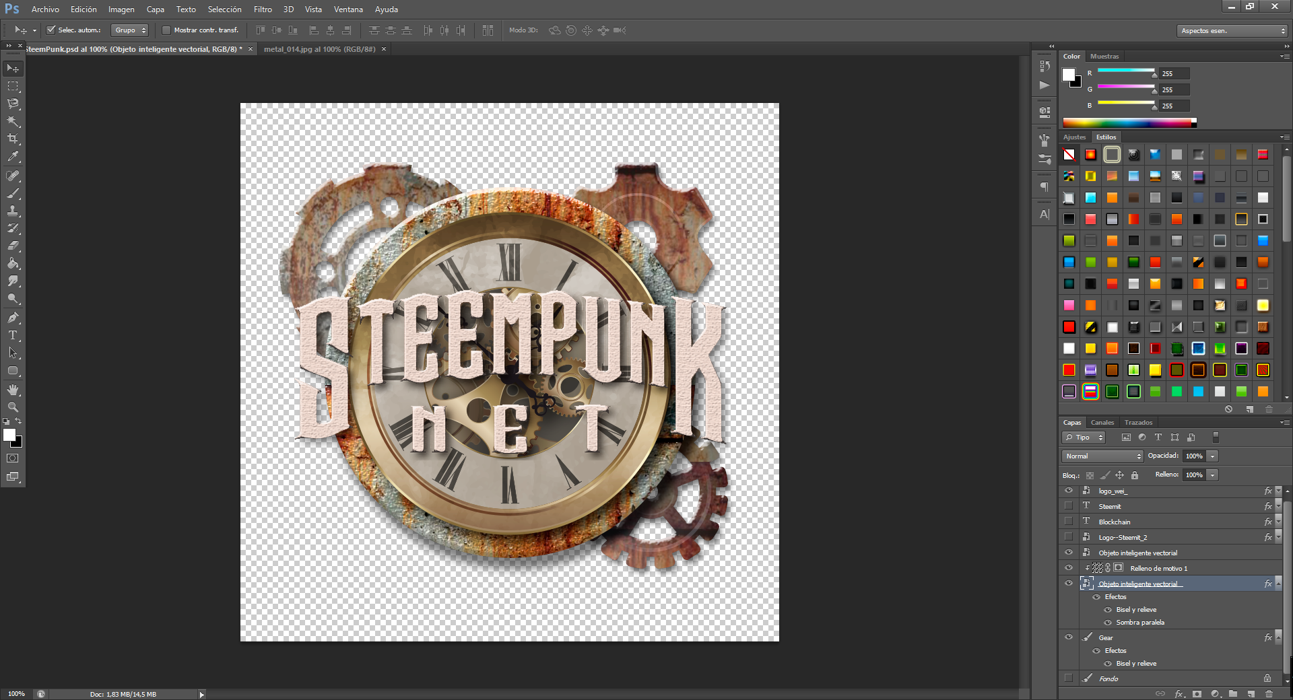Open the Tipo layer filter dropdown
Image resolution: width=1293 pixels, height=700 pixels.
1084,438
